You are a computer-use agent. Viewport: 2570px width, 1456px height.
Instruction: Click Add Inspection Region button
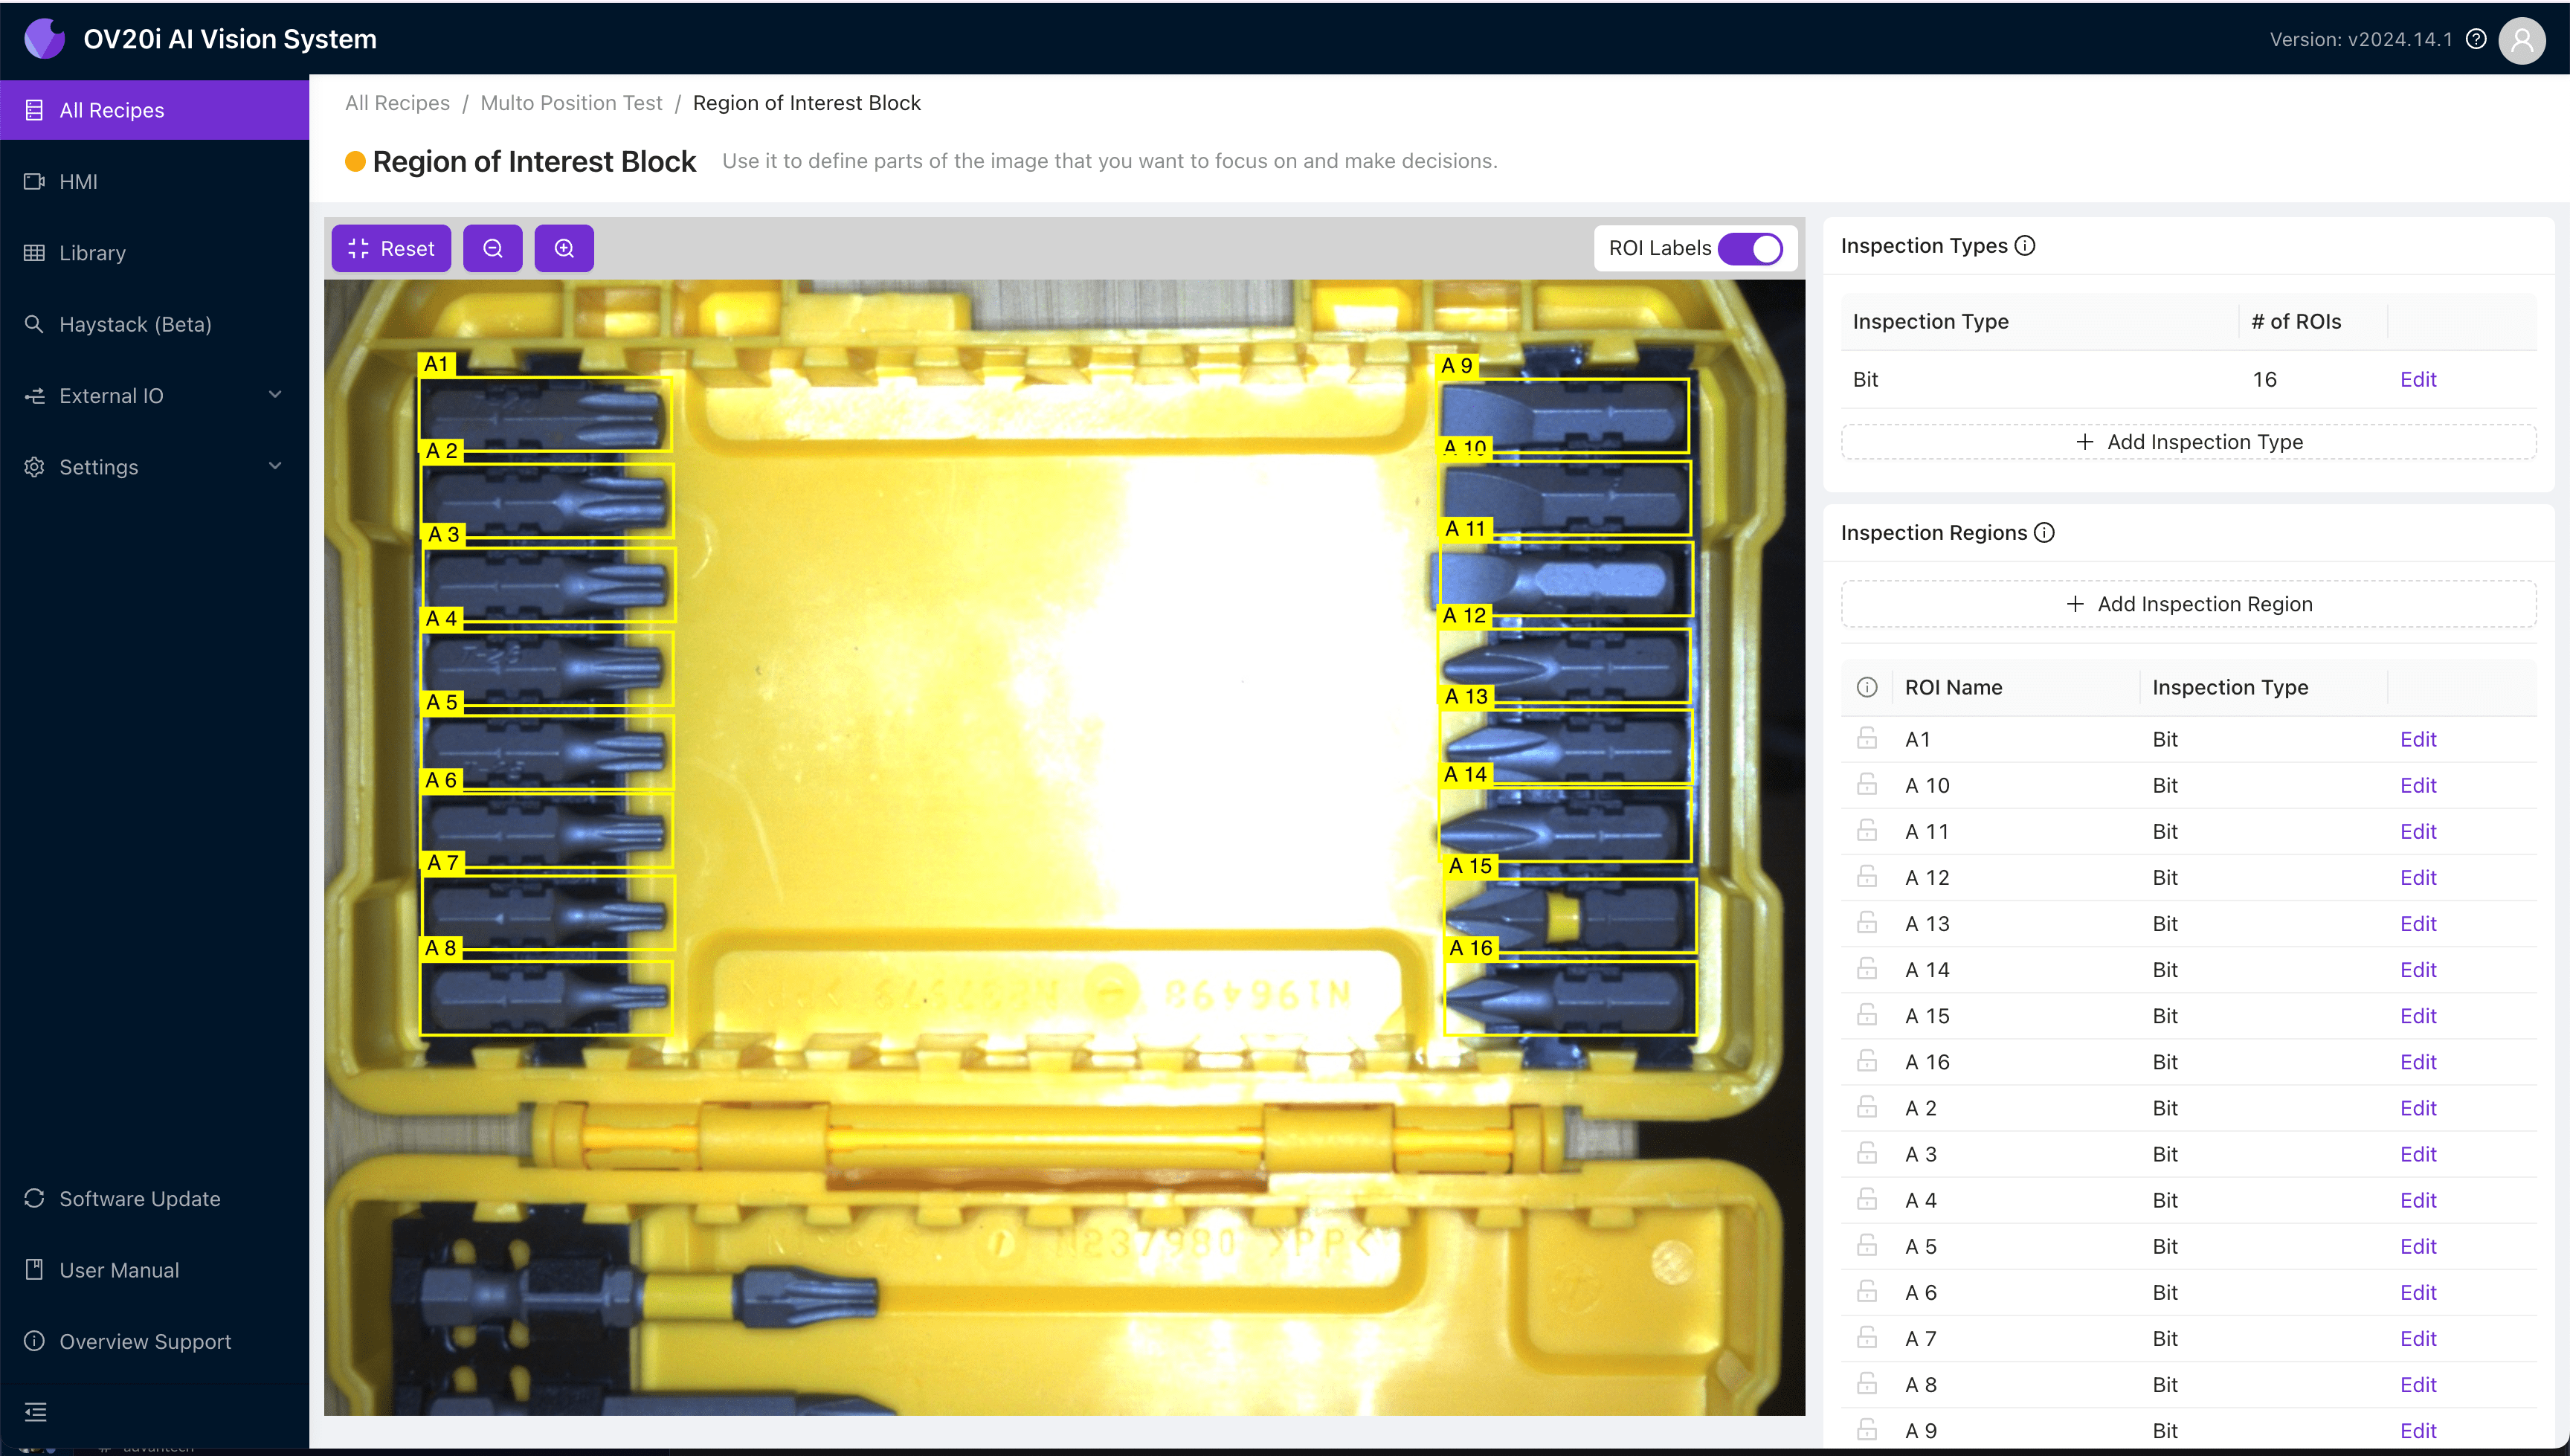click(2188, 604)
